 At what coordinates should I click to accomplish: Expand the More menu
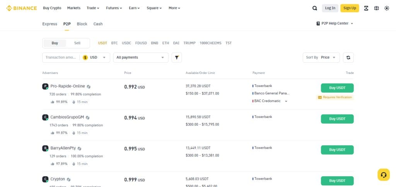pos(174,8)
